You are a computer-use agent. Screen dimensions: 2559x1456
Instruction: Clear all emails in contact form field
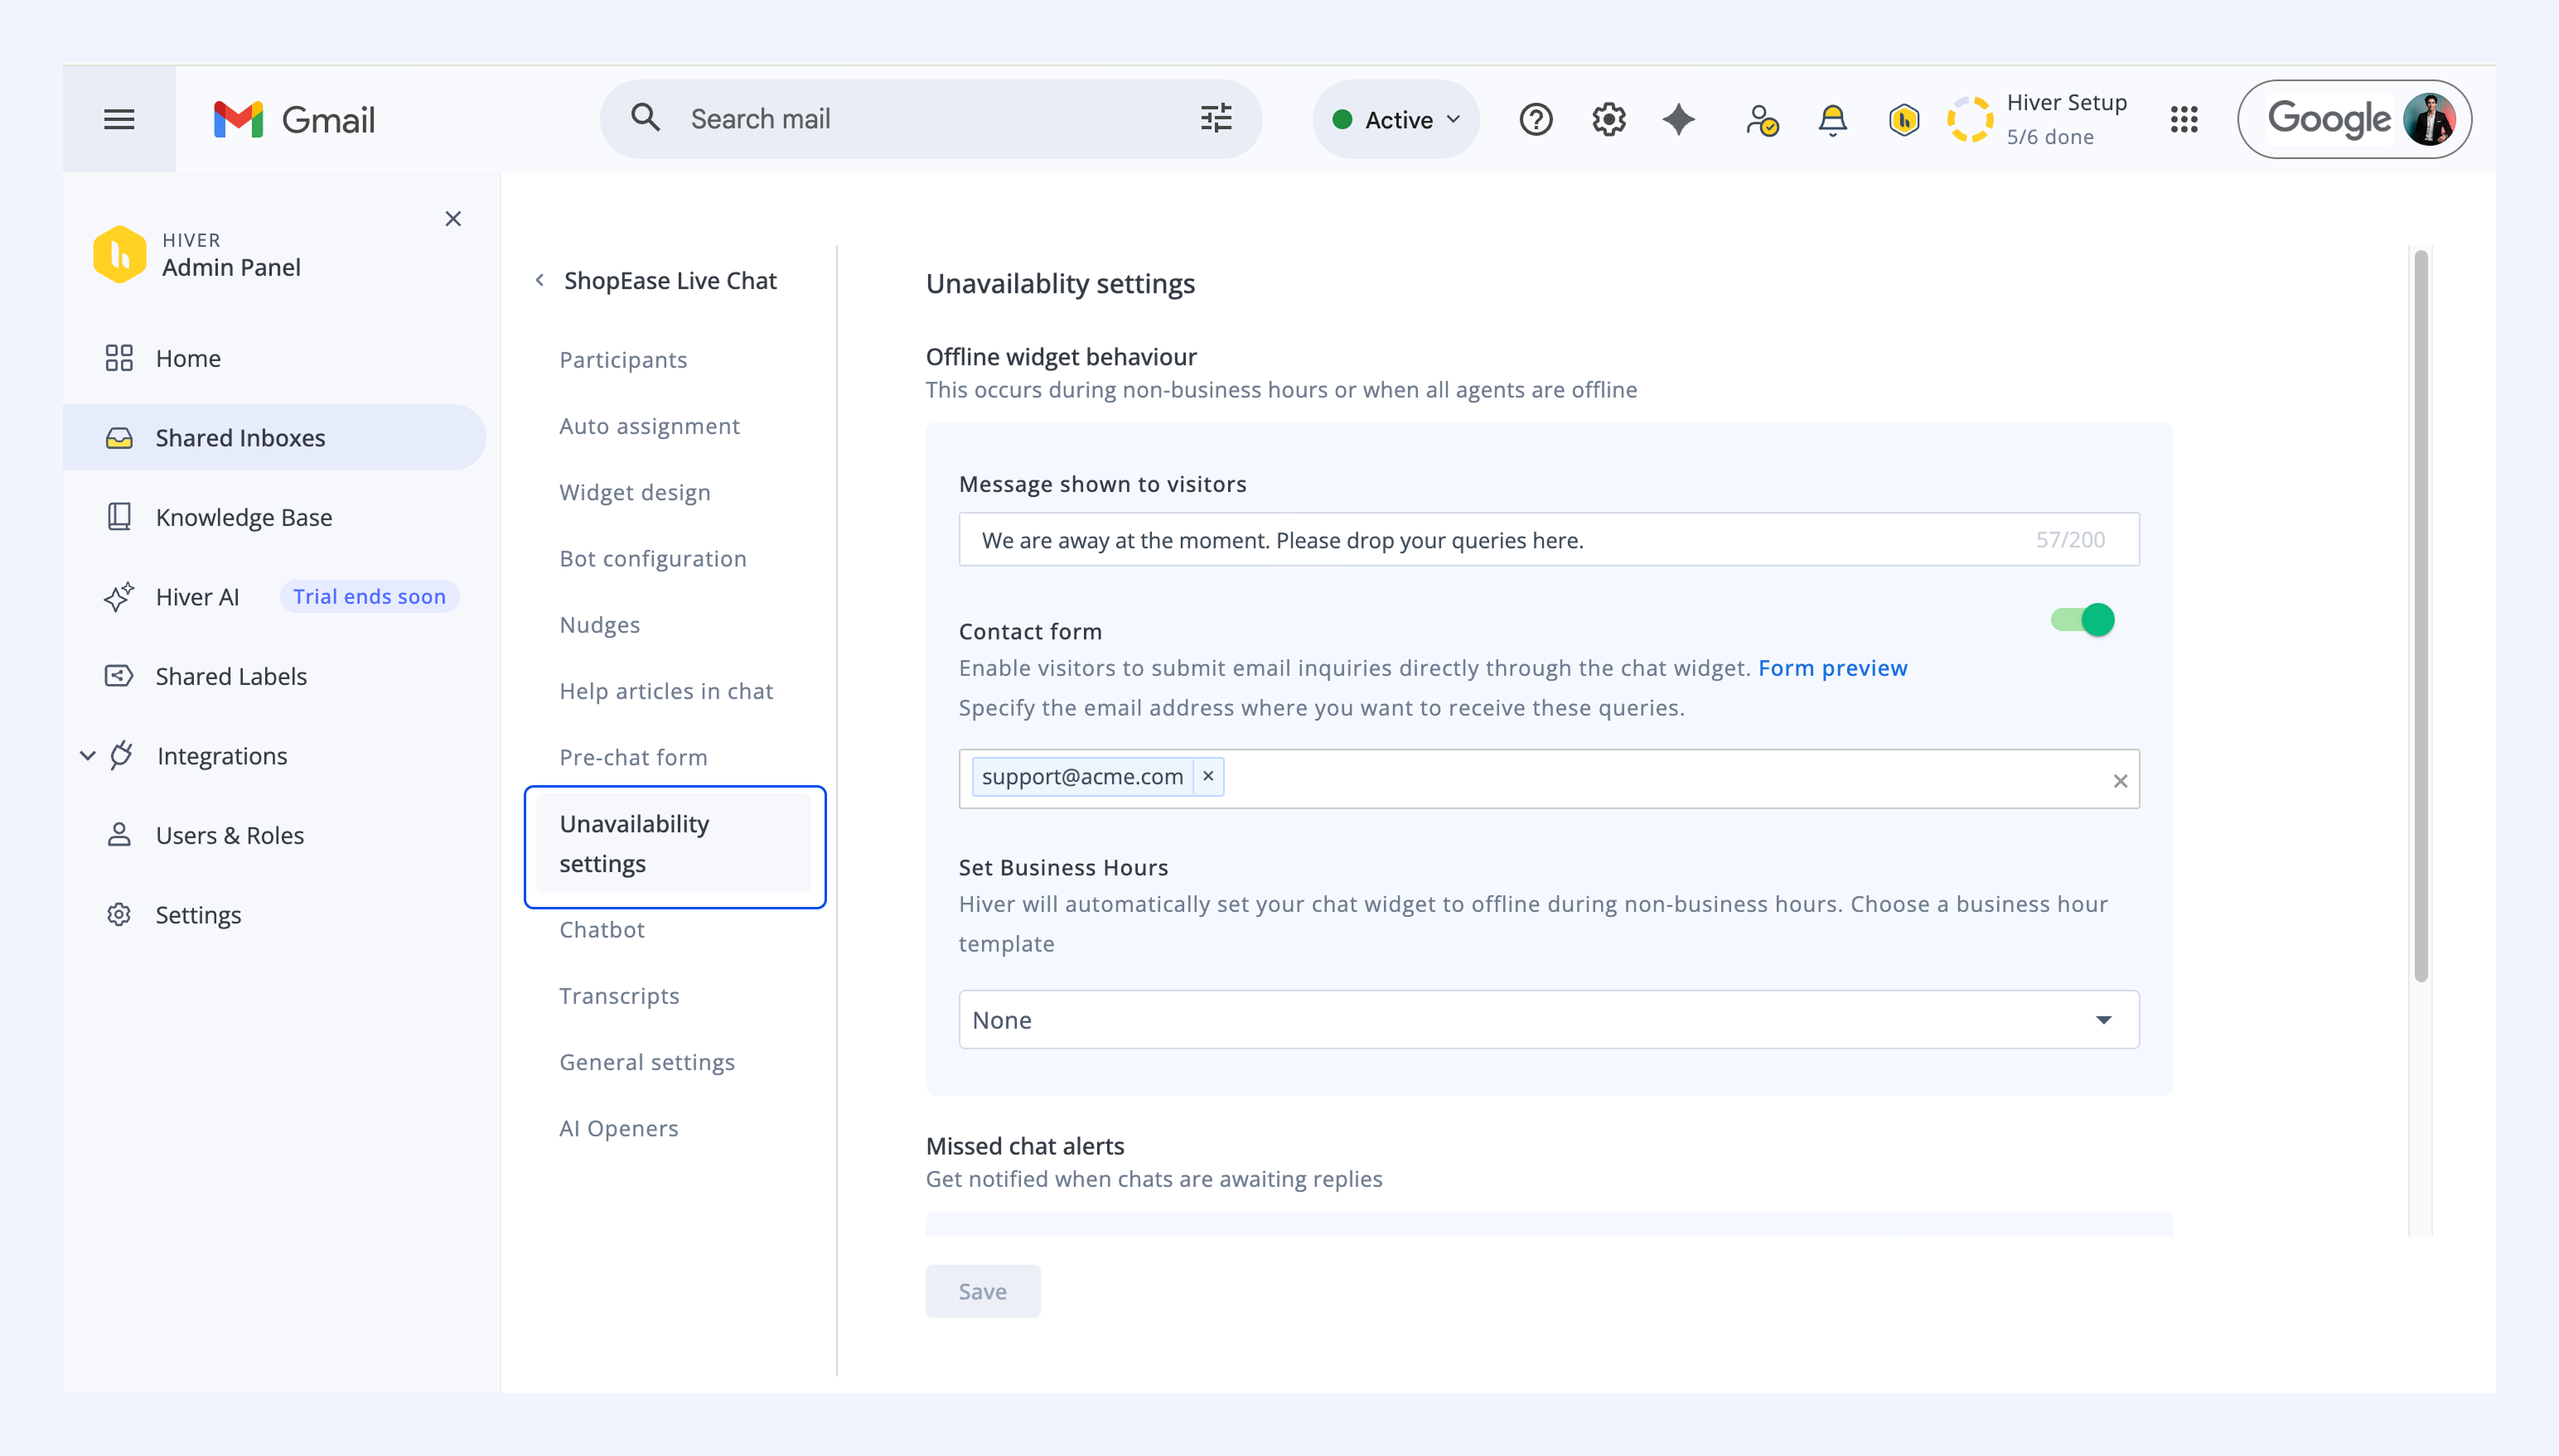(2120, 780)
